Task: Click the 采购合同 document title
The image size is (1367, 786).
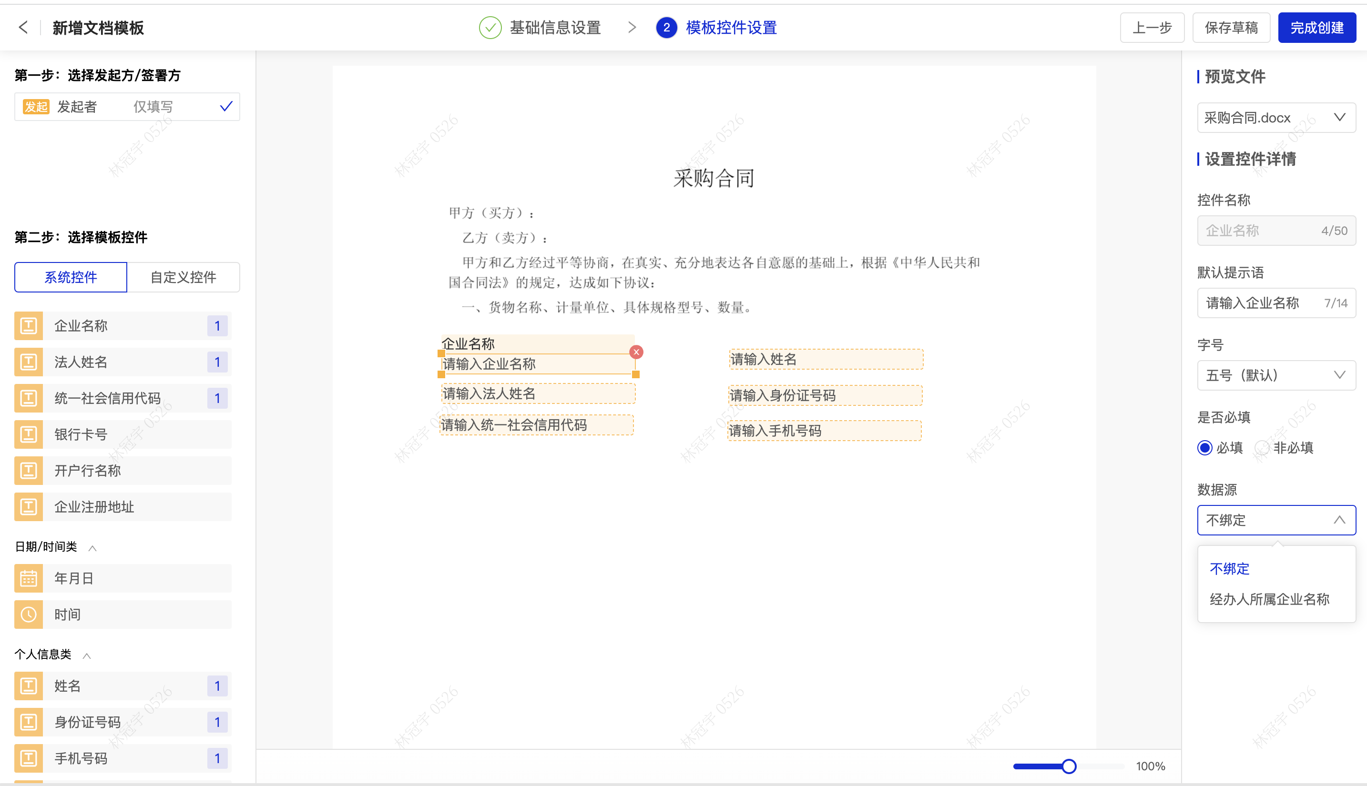Action: tap(714, 178)
